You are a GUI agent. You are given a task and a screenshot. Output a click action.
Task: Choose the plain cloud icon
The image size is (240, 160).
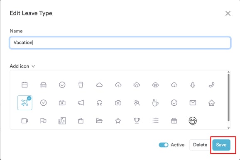point(100,85)
